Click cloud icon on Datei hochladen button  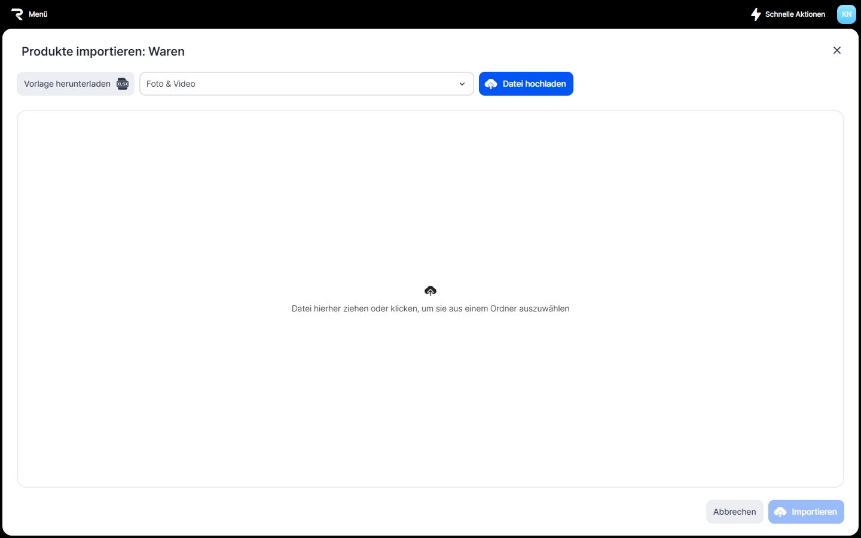point(491,84)
